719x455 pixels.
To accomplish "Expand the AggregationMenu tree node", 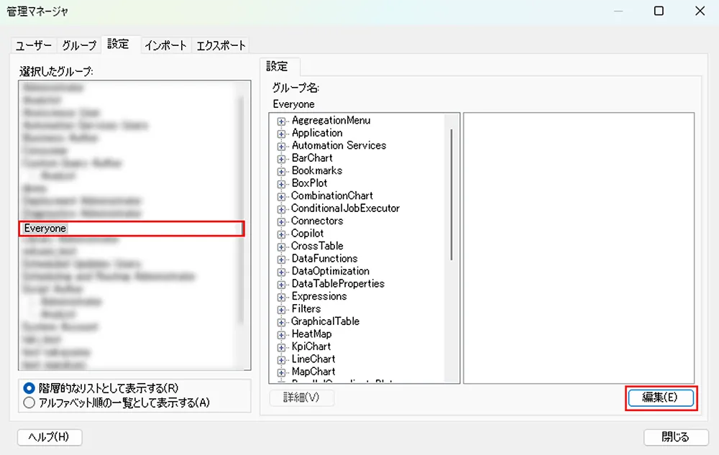I will 282,121.
